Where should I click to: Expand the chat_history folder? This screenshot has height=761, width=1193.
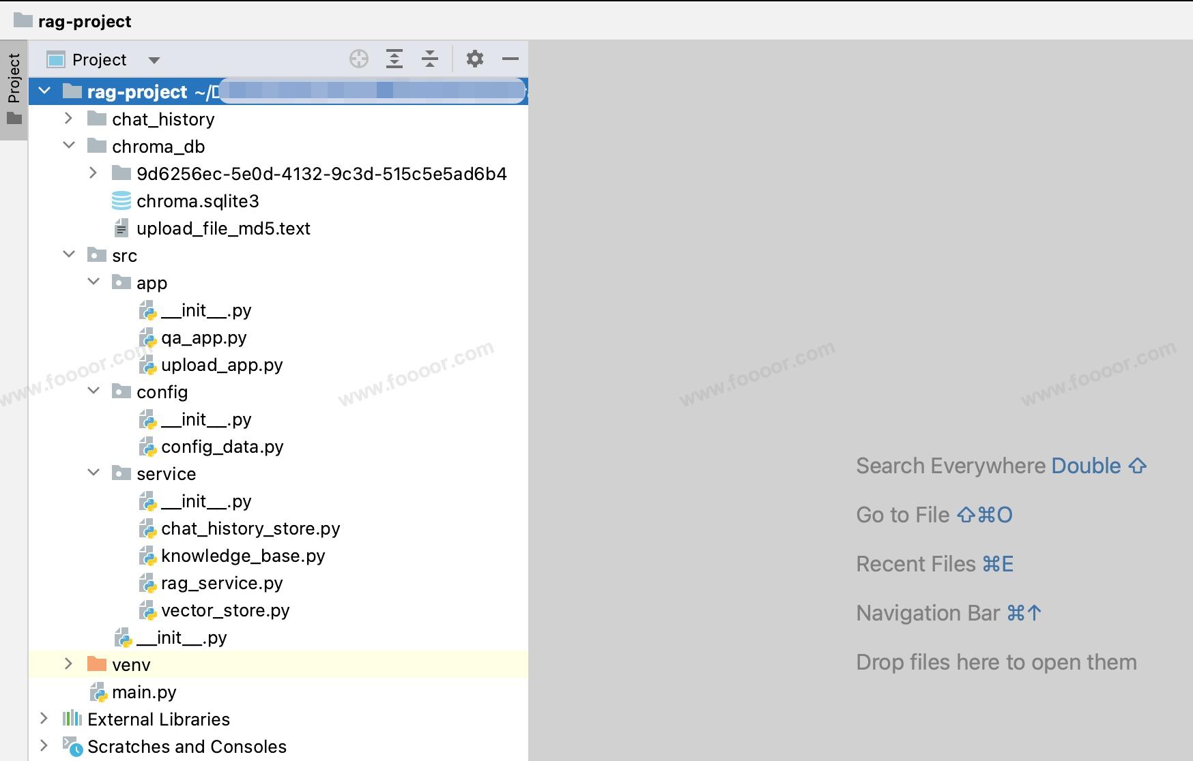click(x=68, y=119)
